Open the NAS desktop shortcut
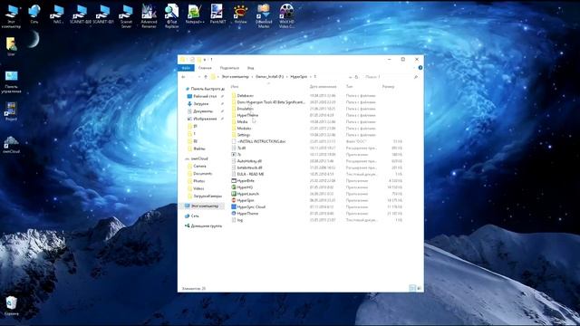The height and width of the screenshot is (326, 580). tap(57, 14)
